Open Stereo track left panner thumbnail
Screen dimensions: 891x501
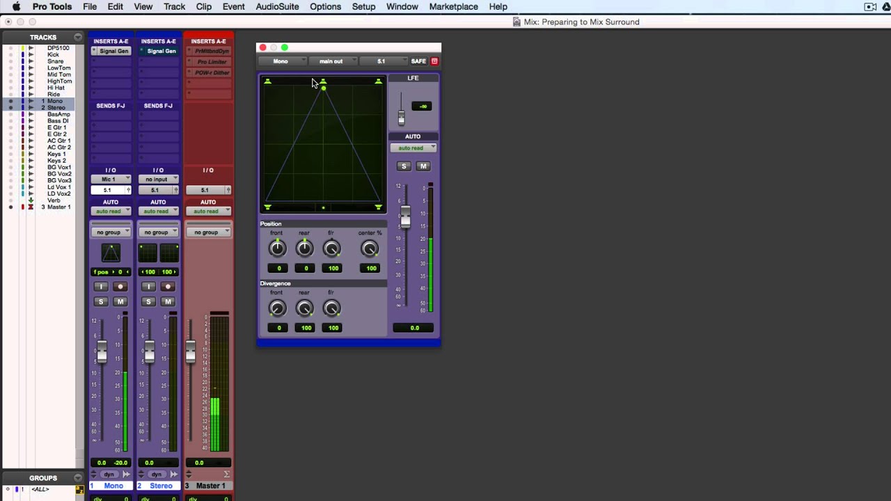148,253
